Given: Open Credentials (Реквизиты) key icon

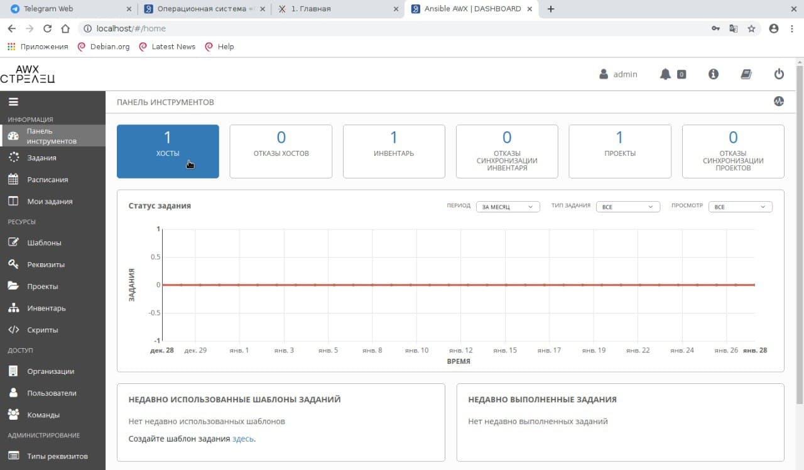Looking at the screenshot, I should pyautogui.click(x=13, y=265).
